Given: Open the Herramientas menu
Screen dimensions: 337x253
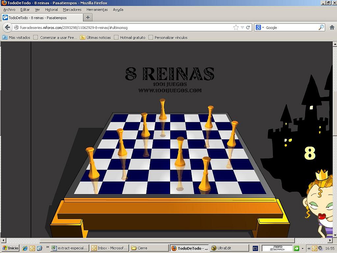Looking at the screenshot, I should (x=97, y=10).
